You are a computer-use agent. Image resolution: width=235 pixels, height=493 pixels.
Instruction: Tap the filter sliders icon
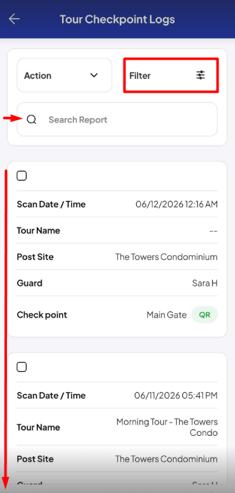(x=200, y=76)
